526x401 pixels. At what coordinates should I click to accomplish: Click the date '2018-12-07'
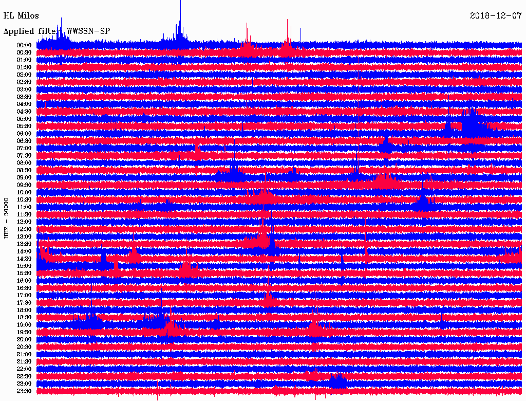pos(496,15)
